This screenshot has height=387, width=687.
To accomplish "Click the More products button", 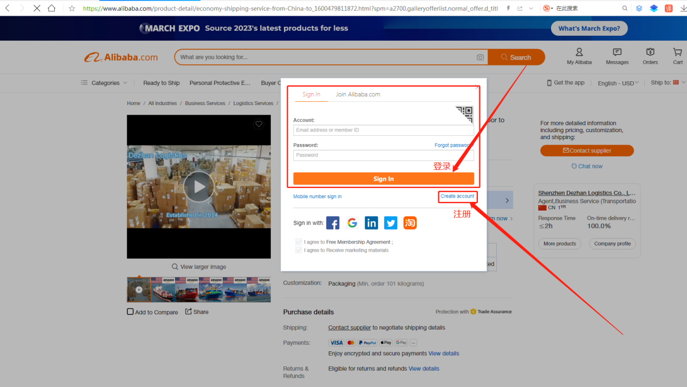I will (x=560, y=244).
